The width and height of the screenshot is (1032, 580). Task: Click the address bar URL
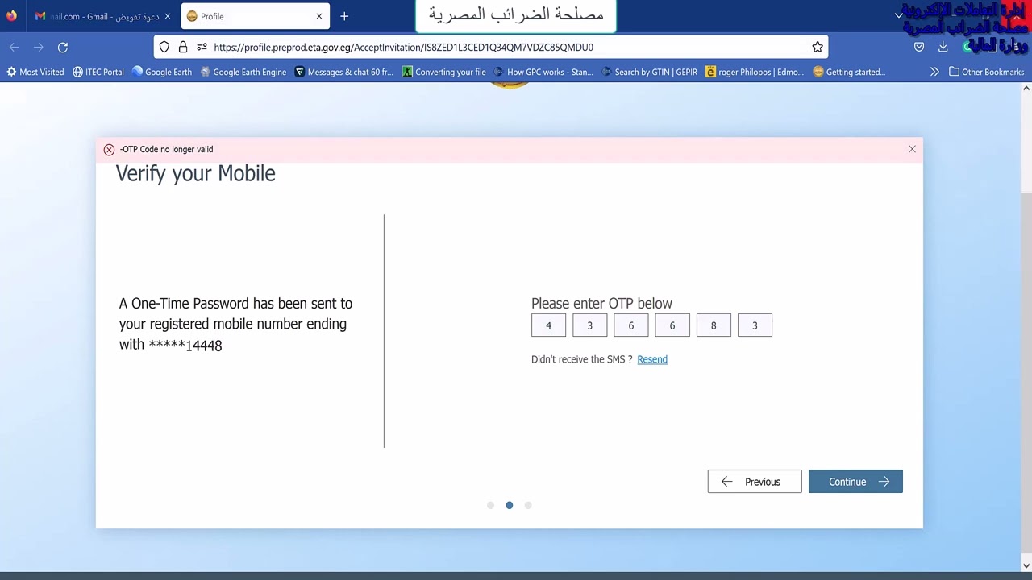tap(403, 47)
